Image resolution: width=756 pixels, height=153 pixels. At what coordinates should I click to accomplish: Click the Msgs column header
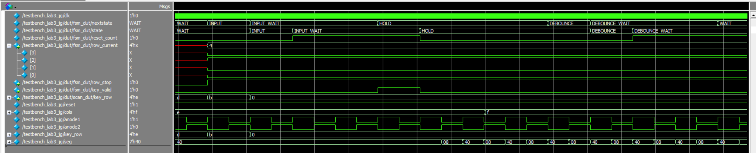[164, 6]
